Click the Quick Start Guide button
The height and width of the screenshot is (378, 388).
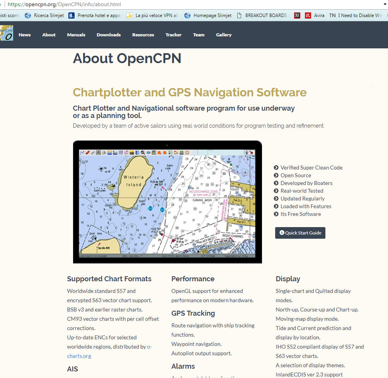tap(300, 233)
